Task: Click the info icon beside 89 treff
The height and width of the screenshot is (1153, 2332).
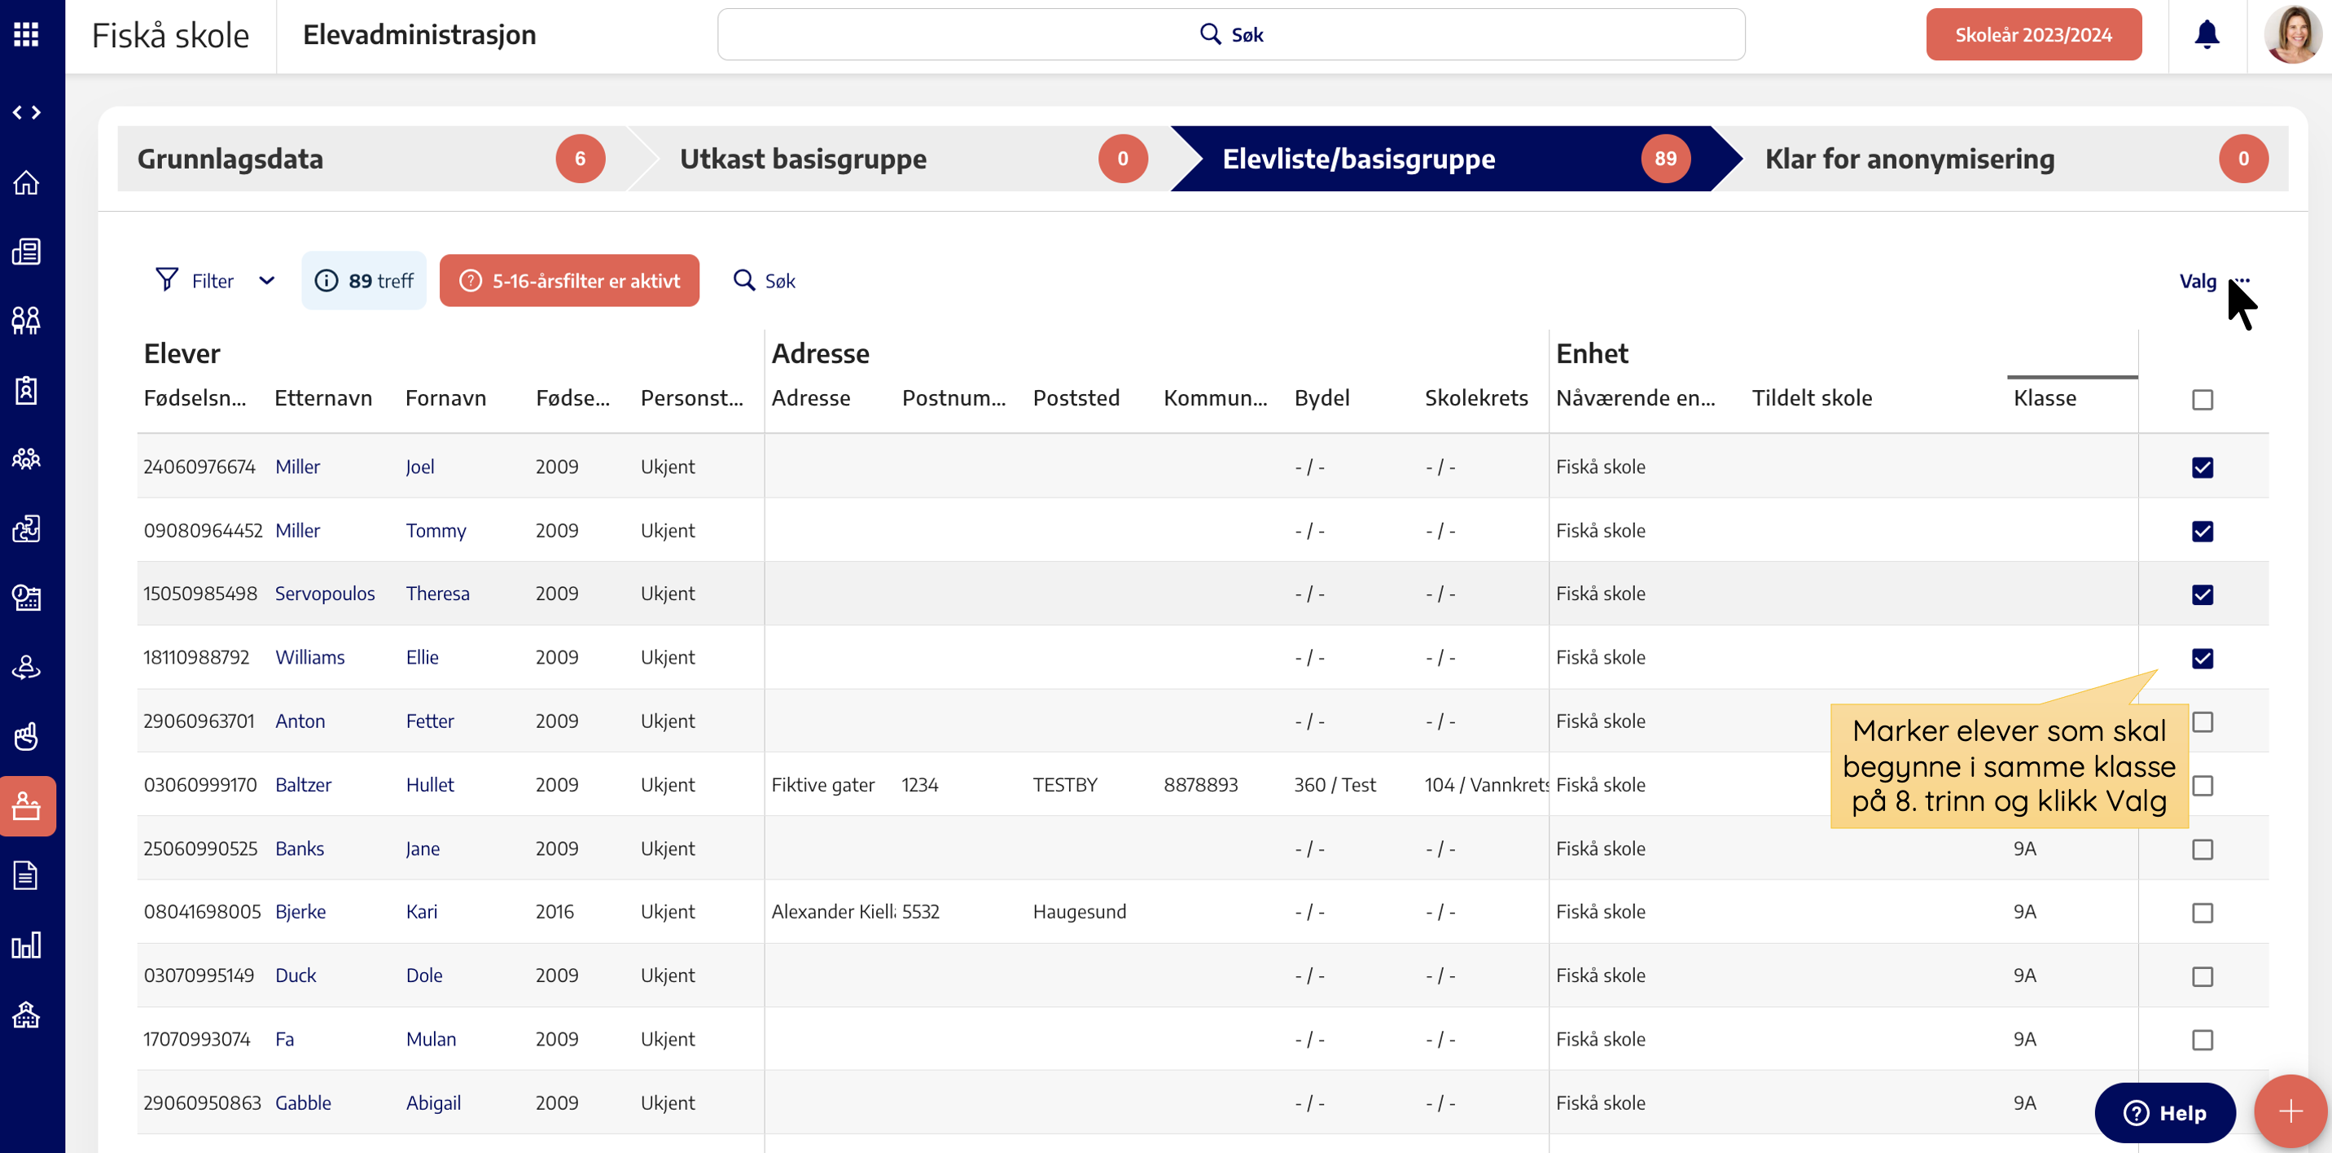Action: point(326,281)
